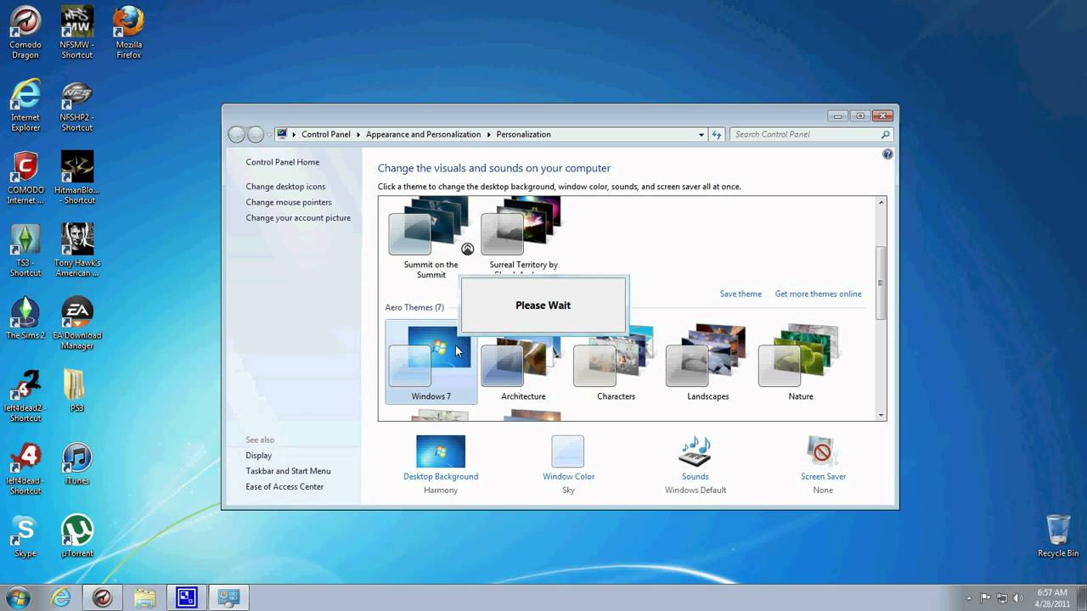Open left4dead2 Shortcut desktop icon

coord(25,396)
